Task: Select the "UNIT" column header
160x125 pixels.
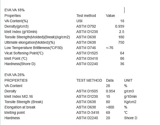Action: click(x=128, y=80)
